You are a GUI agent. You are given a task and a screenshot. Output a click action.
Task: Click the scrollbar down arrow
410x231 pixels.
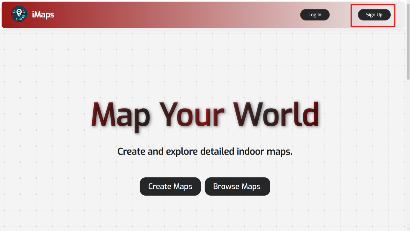pos(408,229)
